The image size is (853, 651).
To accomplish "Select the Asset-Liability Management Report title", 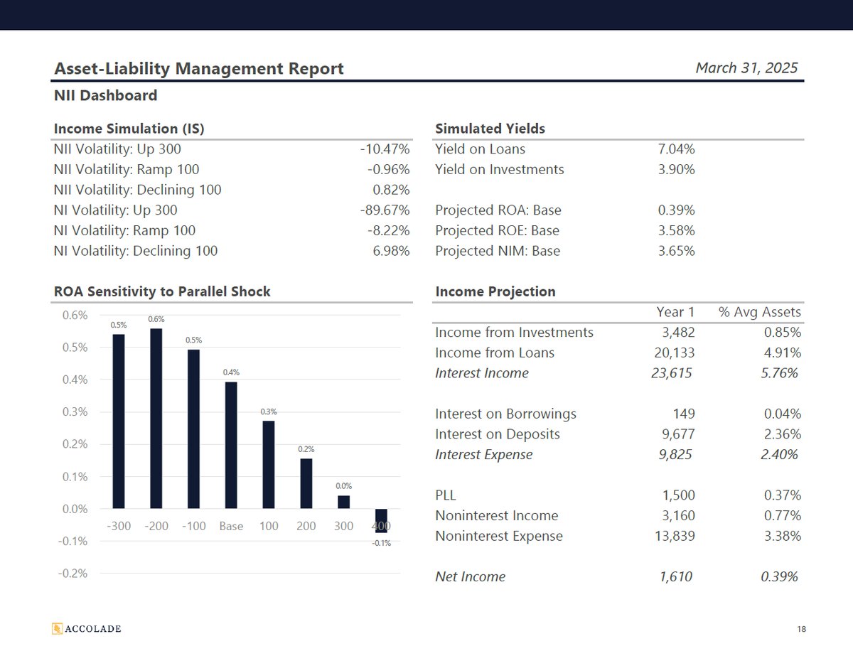I will [x=199, y=68].
